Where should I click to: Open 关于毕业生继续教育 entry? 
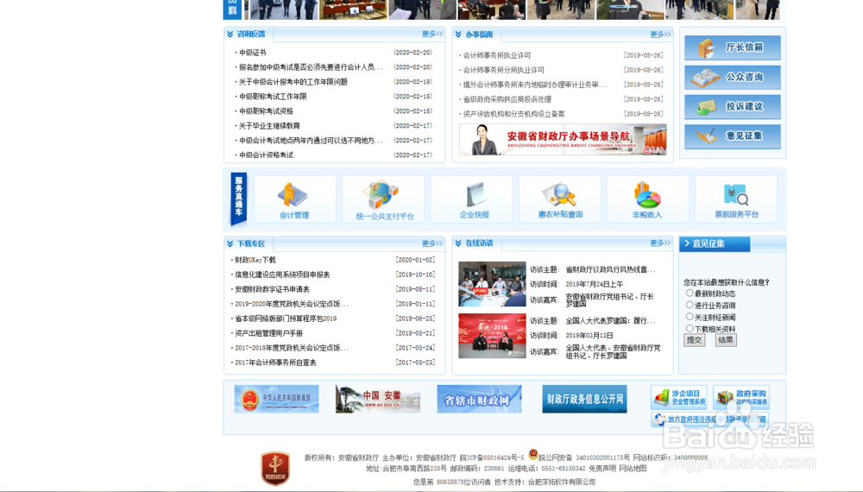click(269, 125)
